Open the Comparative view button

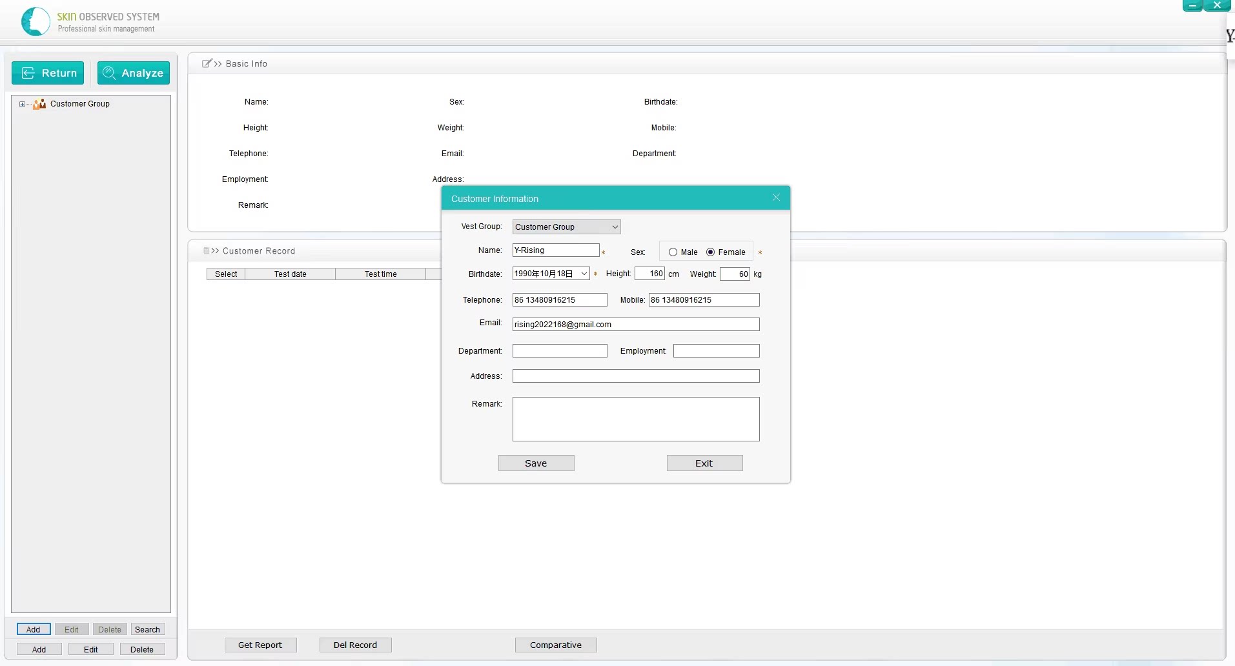point(556,645)
